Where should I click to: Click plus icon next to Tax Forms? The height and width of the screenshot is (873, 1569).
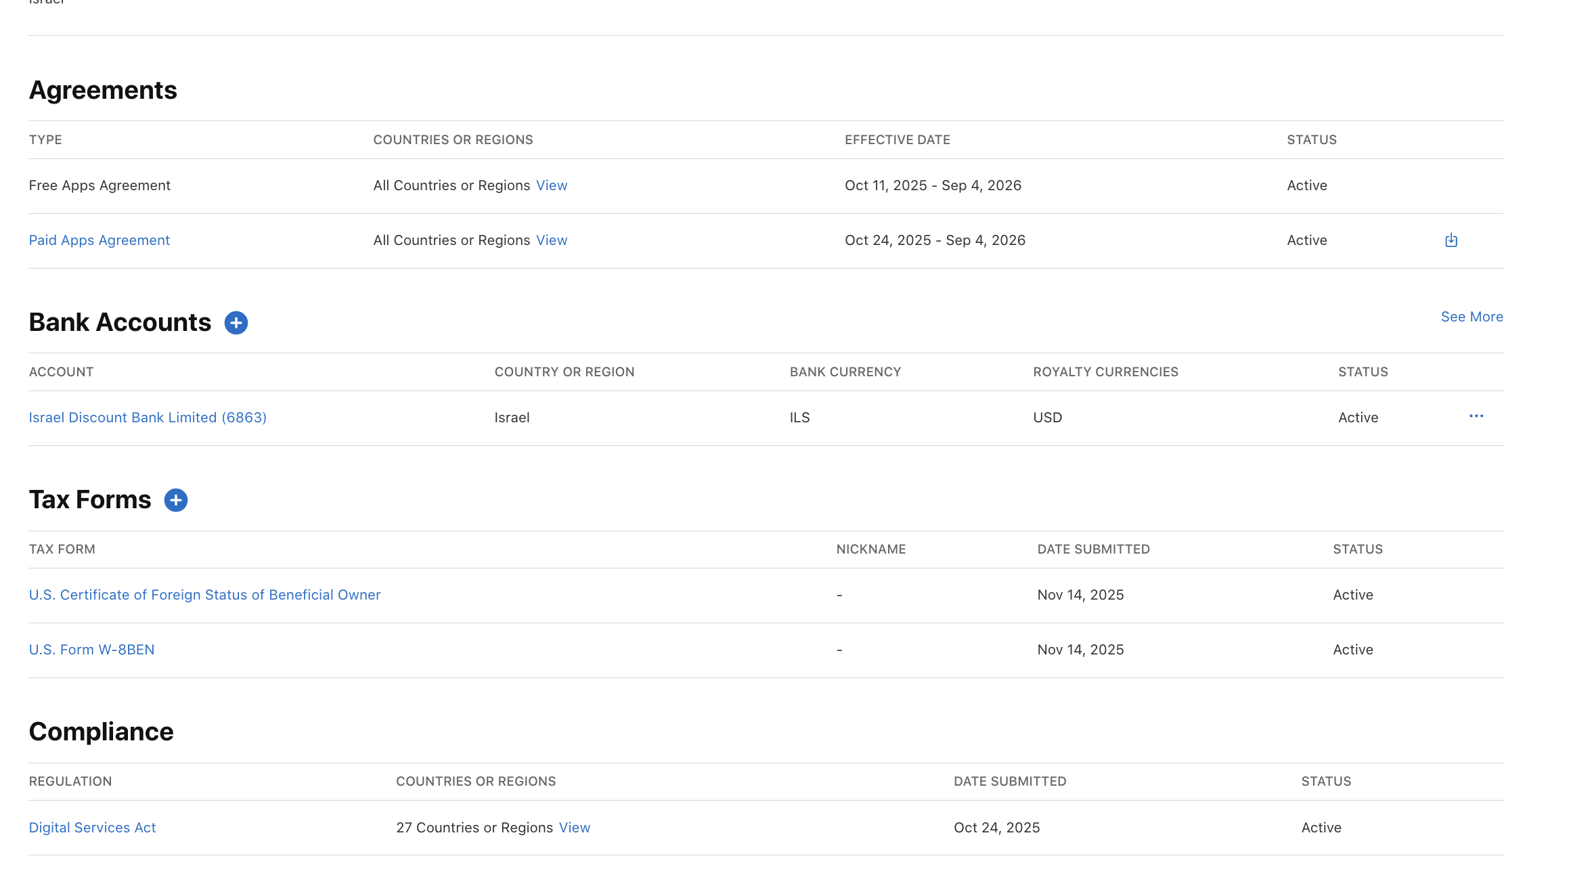[x=176, y=500]
